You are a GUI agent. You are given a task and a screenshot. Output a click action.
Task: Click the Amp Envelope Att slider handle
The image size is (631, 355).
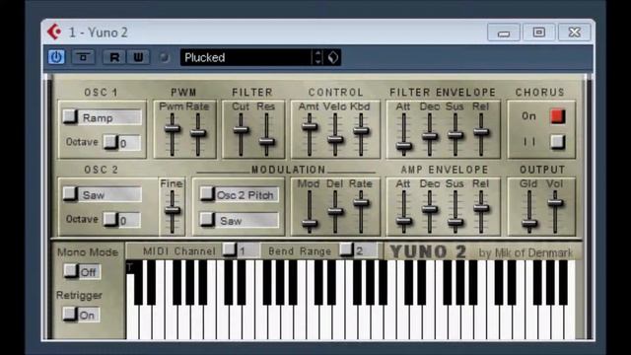click(x=403, y=221)
